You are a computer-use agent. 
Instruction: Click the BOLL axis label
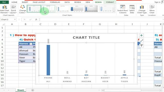pyautogui.click(x=67, y=78)
